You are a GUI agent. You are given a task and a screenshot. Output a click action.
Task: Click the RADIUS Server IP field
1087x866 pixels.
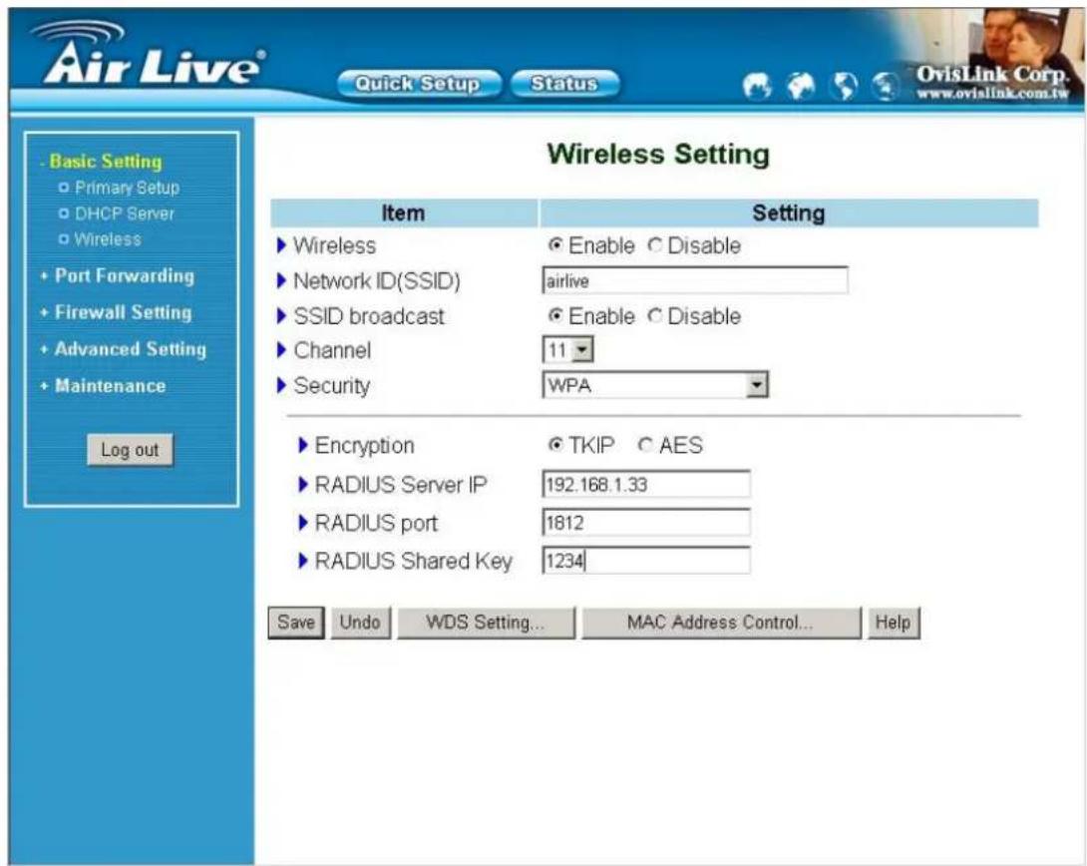645,484
